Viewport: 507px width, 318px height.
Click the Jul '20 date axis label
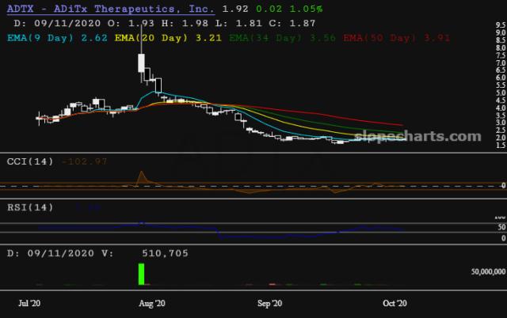click(29, 303)
